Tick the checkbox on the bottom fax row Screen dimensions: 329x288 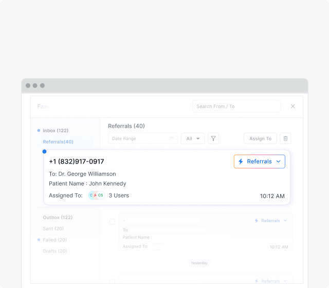point(112,281)
